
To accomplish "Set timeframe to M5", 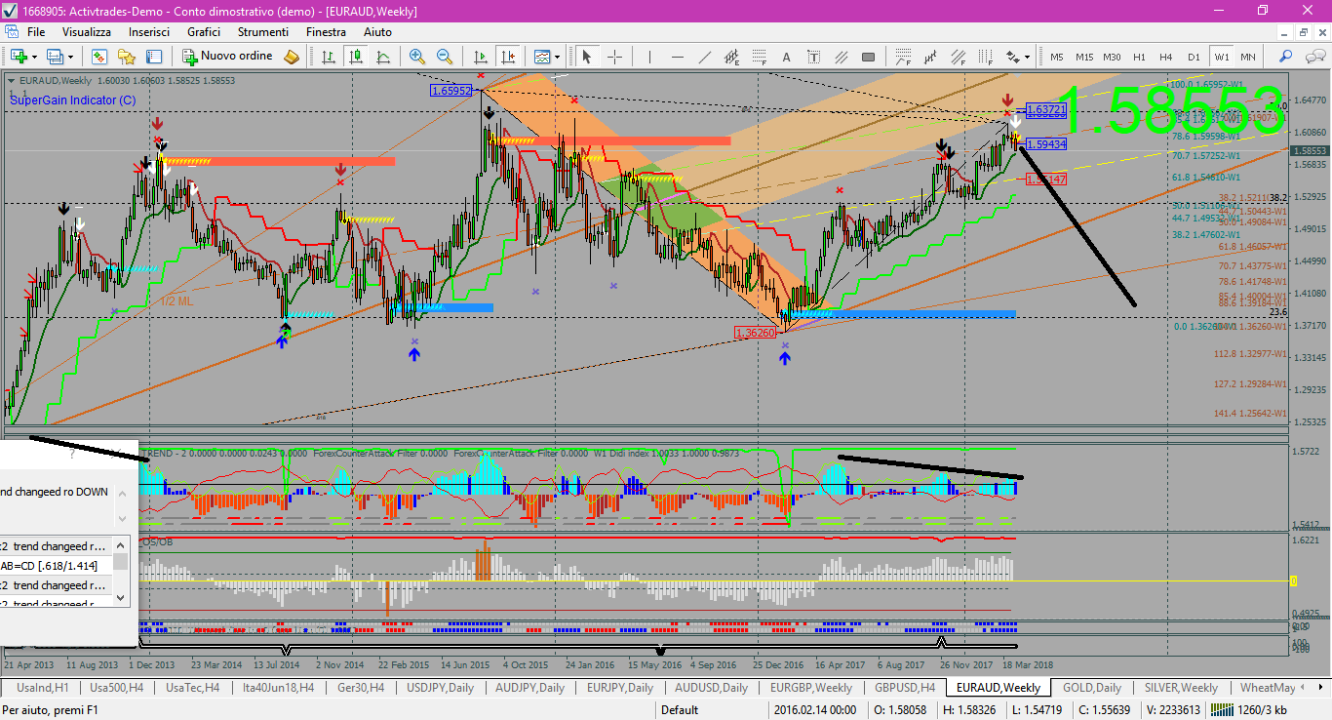I will tap(1056, 57).
